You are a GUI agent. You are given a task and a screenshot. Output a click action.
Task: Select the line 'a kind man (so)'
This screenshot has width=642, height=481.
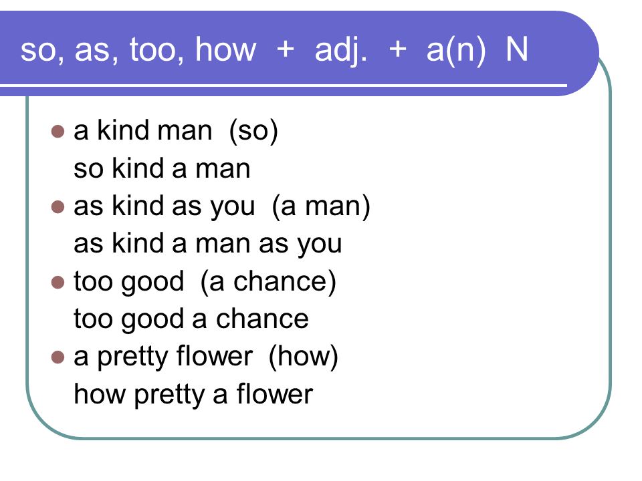pos(176,132)
